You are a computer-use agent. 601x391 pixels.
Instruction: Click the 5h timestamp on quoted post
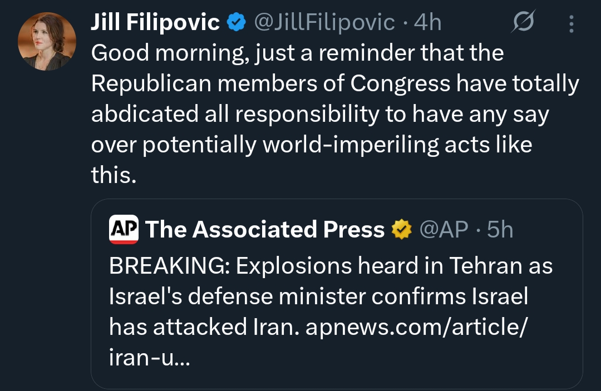[499, 229]
